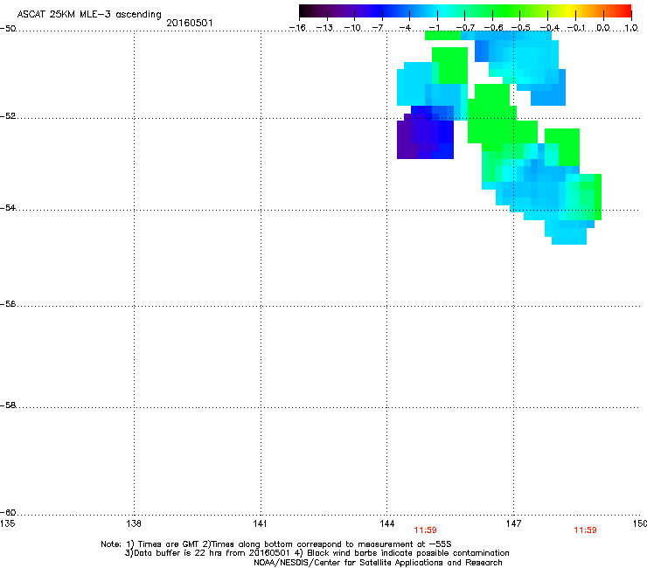Click note line starting "Note: 1) Times are GMT"
Screen dimensions: 647x568
tap(276, 544)
